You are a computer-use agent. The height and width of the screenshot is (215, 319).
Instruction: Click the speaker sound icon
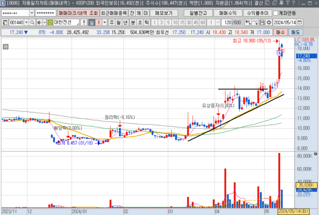pyautogui.click(x=39, y=22)
